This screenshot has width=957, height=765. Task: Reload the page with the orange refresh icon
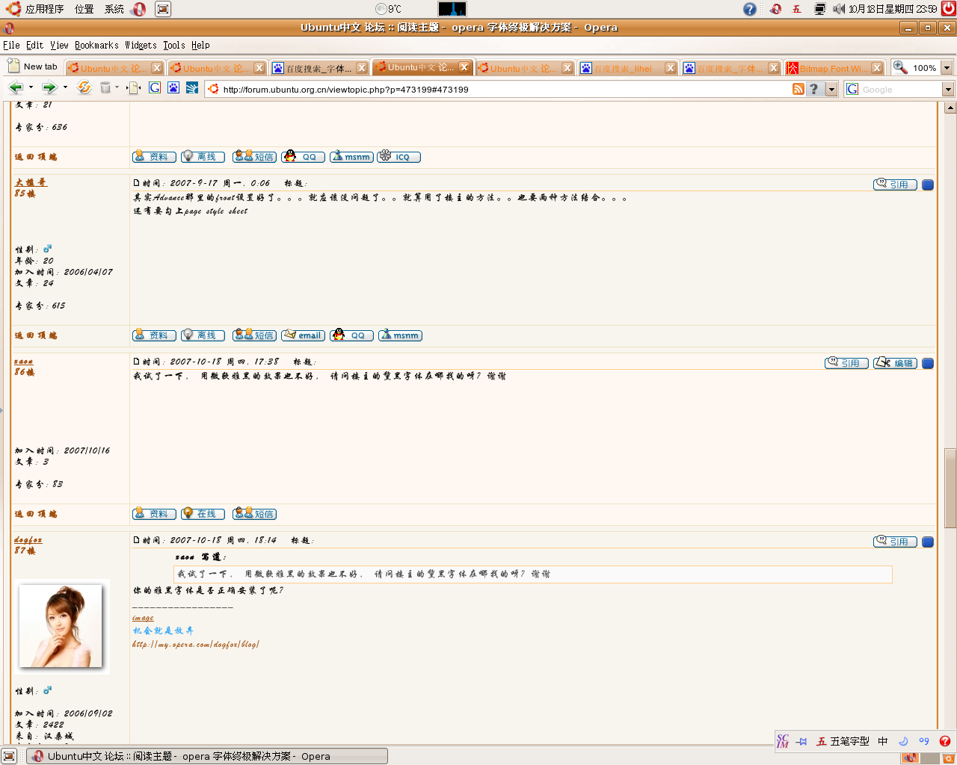(x=84, y=88)
